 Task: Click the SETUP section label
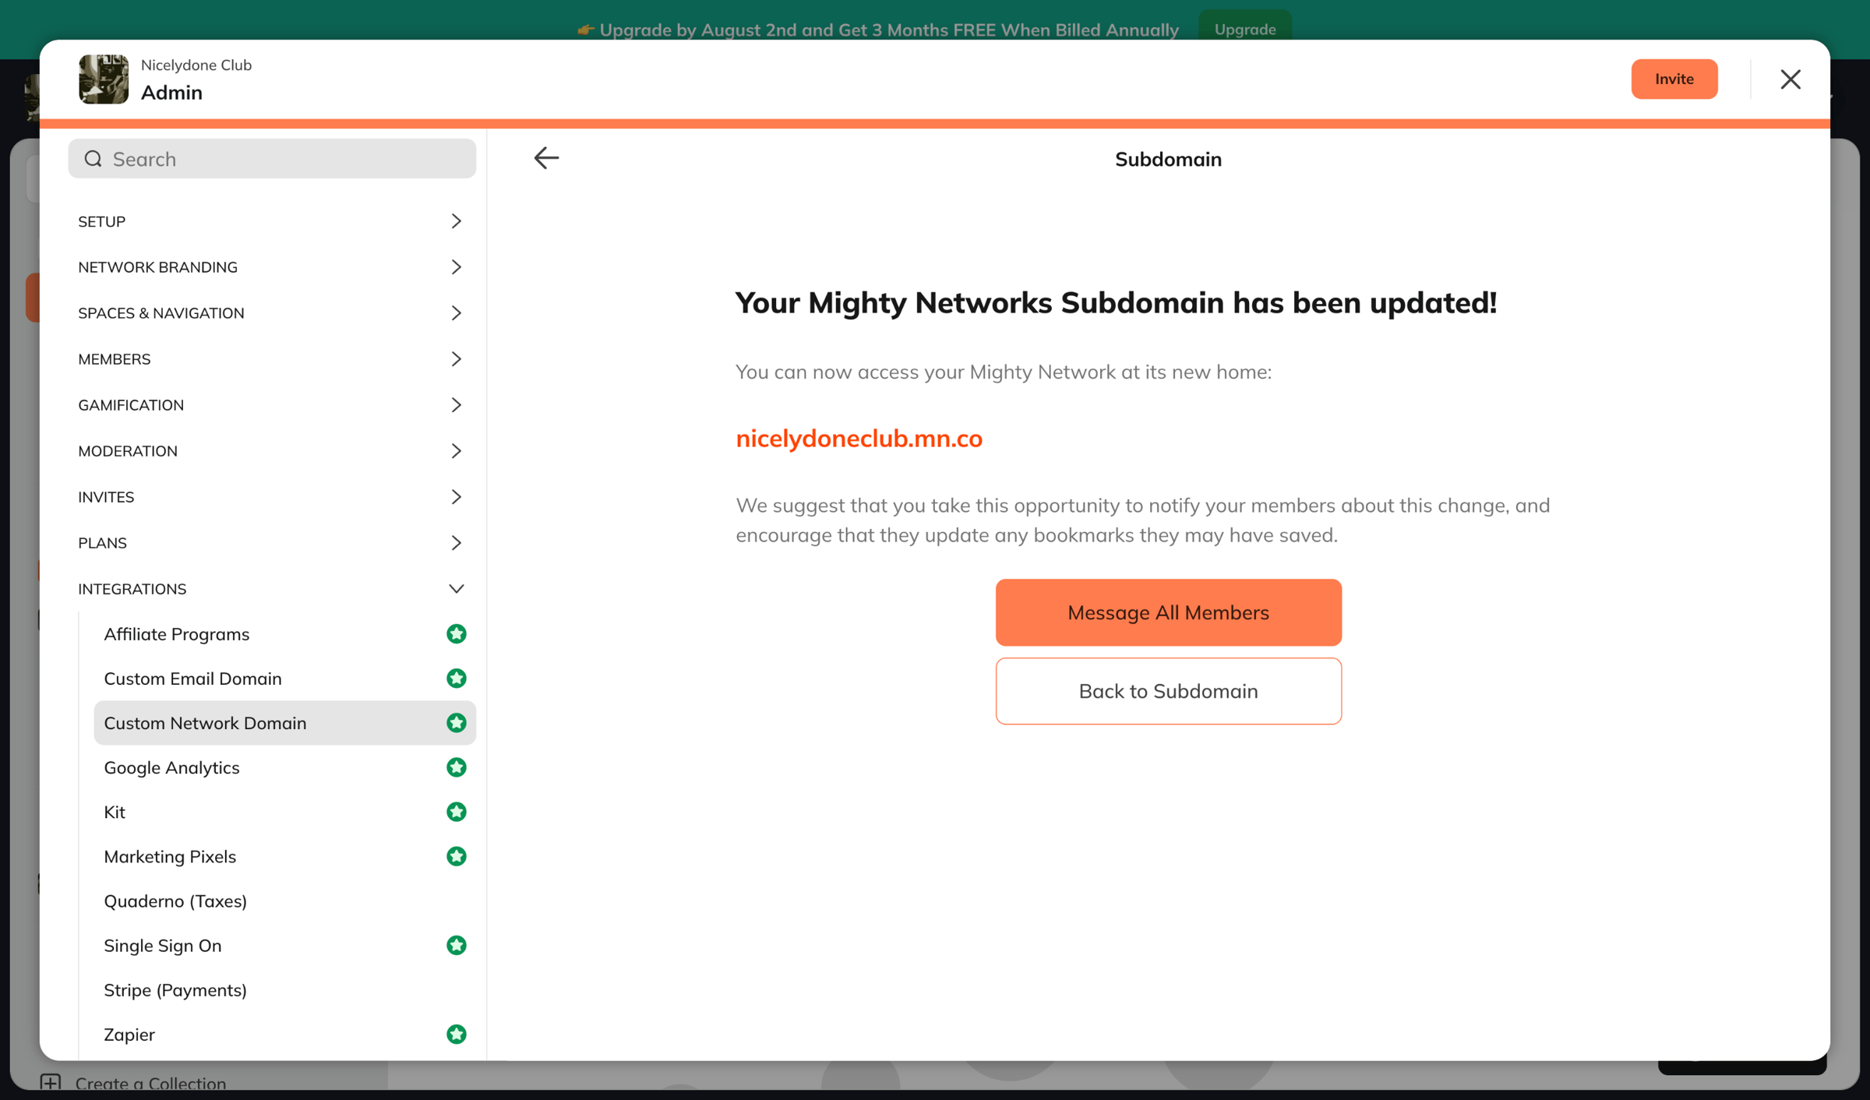click(x=102, y=221)
